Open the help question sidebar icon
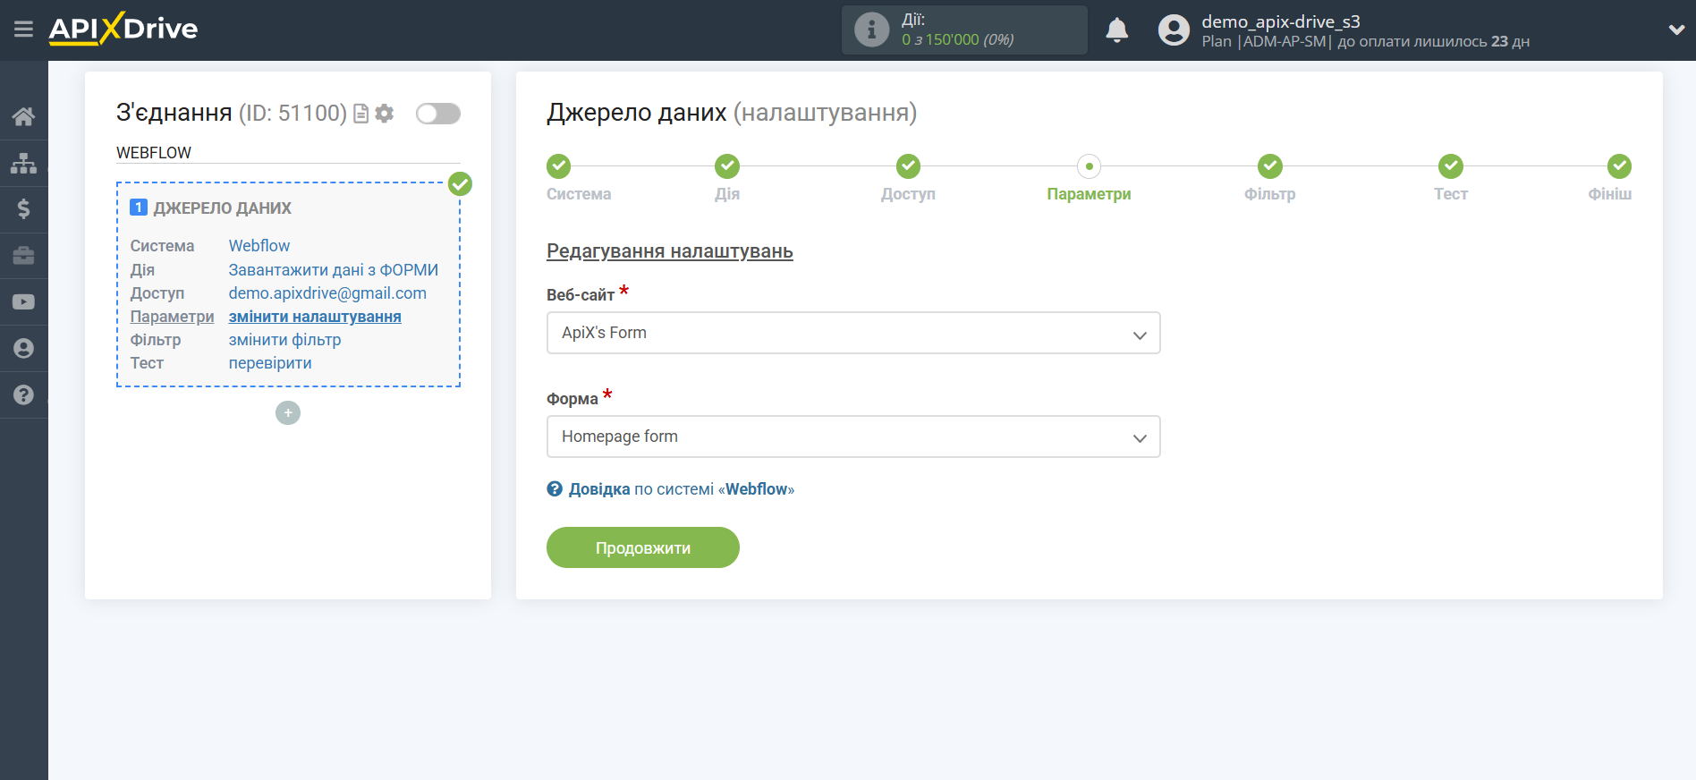The width and height of the screenshot is (1696, 780). [23, 394]
